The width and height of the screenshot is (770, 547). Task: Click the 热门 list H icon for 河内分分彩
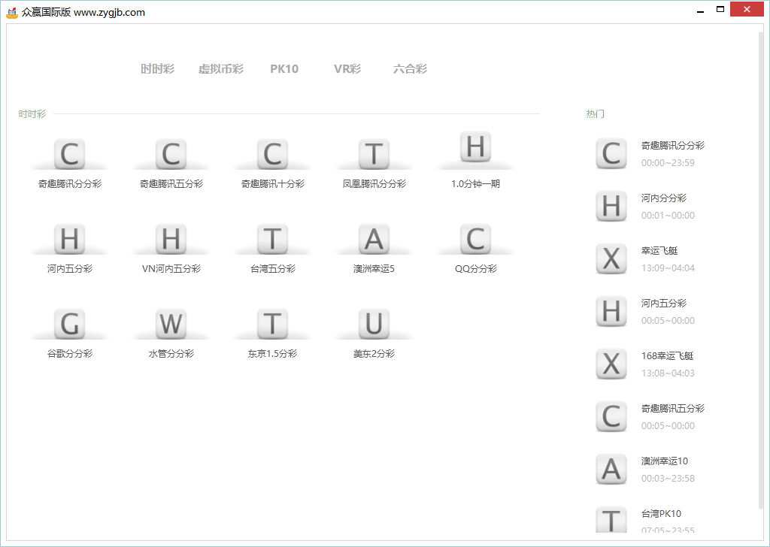(611, 206)
